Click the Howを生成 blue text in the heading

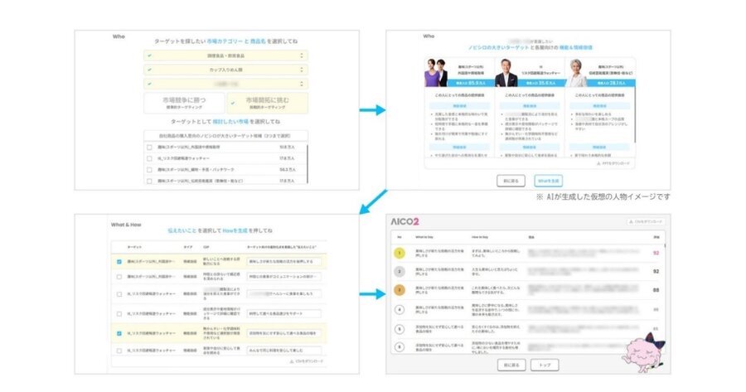(235, 230)
